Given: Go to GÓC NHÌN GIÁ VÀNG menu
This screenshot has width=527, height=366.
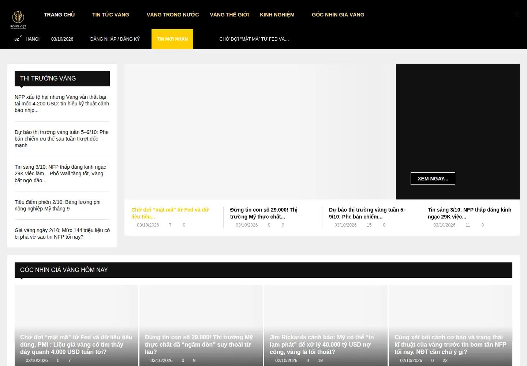Looking at the screenshot, I should (x=338, y=15).
